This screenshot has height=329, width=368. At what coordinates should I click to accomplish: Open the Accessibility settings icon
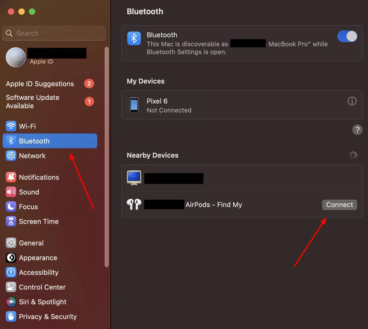pyautogui.click(x=11, y=272)
